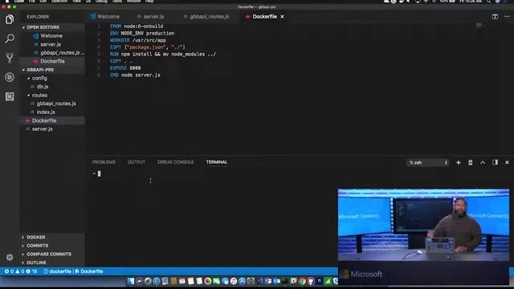Image resolution: width=514 pixels, height=289 pixels.
Task: Open gbbapi_routes.js in the routes folder
Action: 56,104
